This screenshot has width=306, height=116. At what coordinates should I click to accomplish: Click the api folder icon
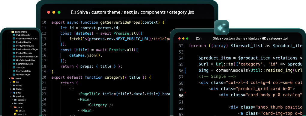pos(14,82)
